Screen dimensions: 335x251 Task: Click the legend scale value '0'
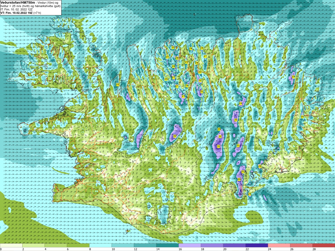pos(1,249)
